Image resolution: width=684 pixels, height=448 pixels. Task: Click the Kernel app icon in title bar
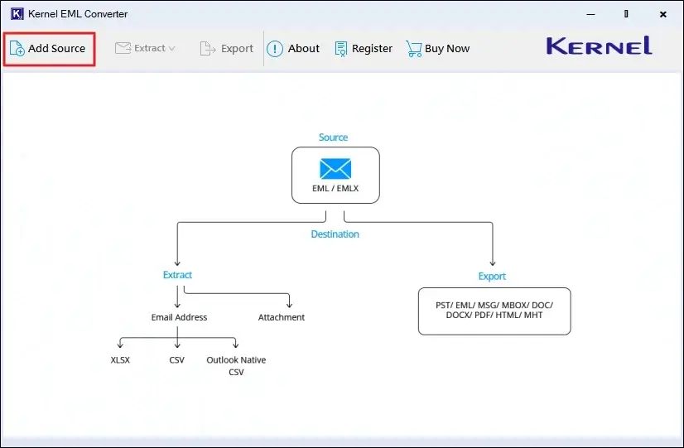tap(17, 14)
